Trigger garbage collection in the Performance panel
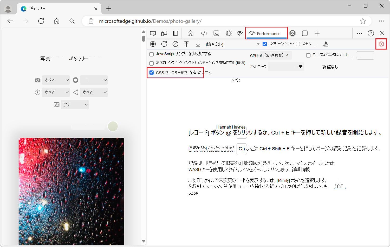The image size is (390, 247). point(325,44)
